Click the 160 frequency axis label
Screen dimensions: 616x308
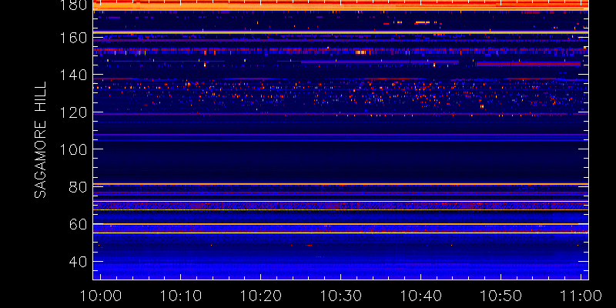coord(73,38)
